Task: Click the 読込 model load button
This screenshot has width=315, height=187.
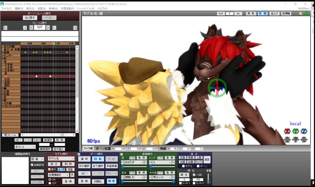Action: 54,164
